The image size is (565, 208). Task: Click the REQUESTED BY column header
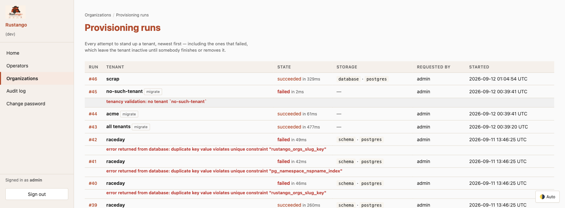(x=434, y=67)
